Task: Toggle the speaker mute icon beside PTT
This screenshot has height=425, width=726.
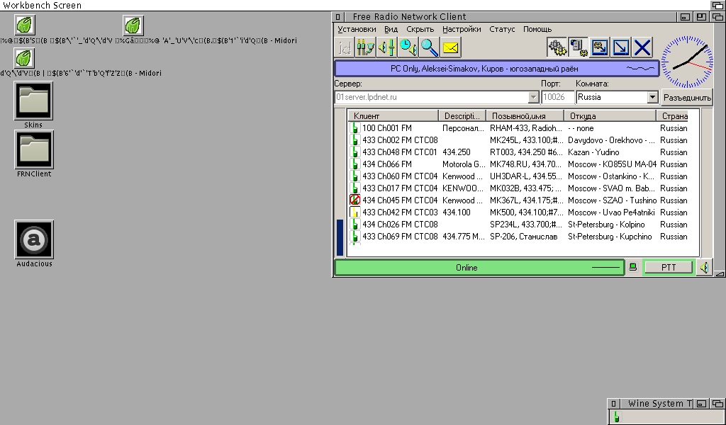Action: click(x=704, y=268)
